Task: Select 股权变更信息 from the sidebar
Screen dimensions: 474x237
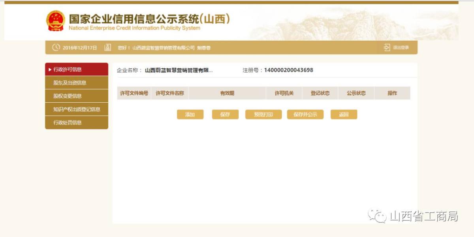Action: coord(68,96)
